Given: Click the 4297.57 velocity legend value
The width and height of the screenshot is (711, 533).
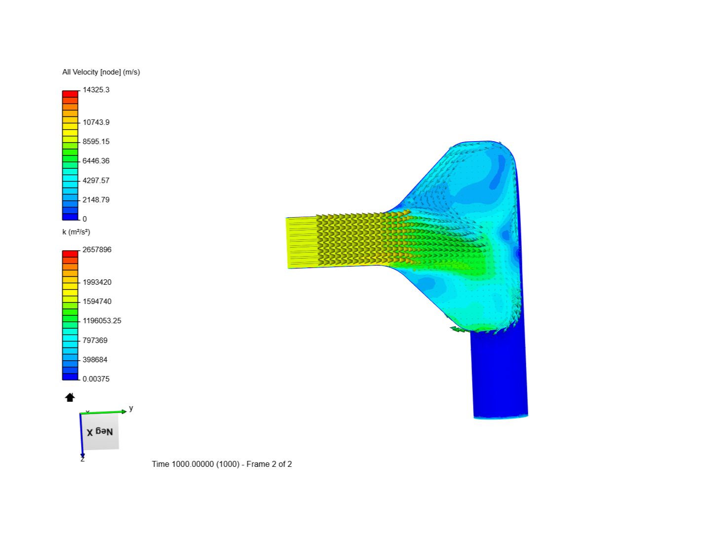Looking at the screenshot, I should tap(96, 181).
